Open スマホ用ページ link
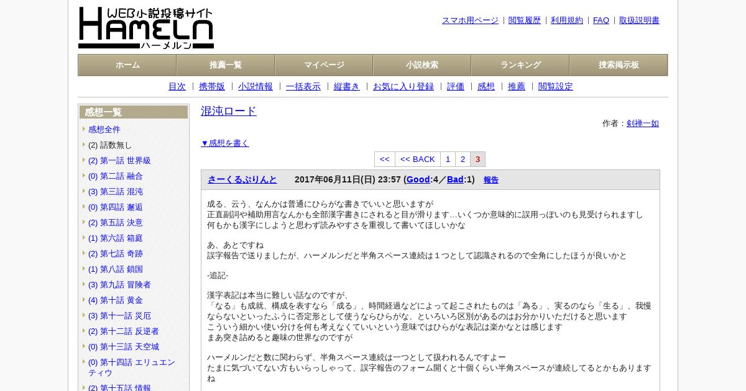Screen dimensions: 746x391 [470, 20]
